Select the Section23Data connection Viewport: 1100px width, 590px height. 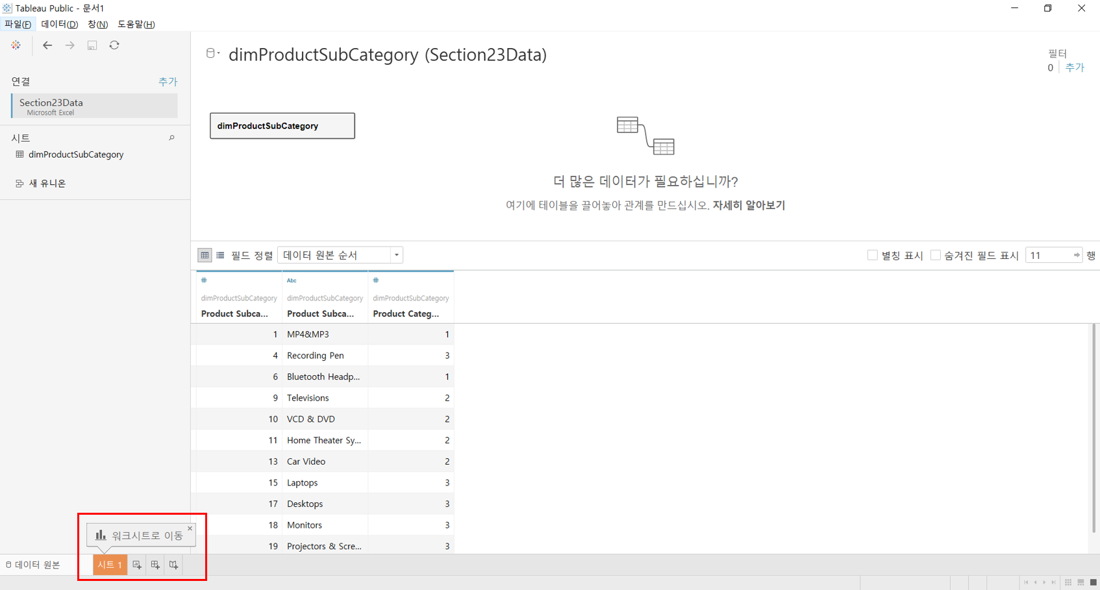pos(94,106)
